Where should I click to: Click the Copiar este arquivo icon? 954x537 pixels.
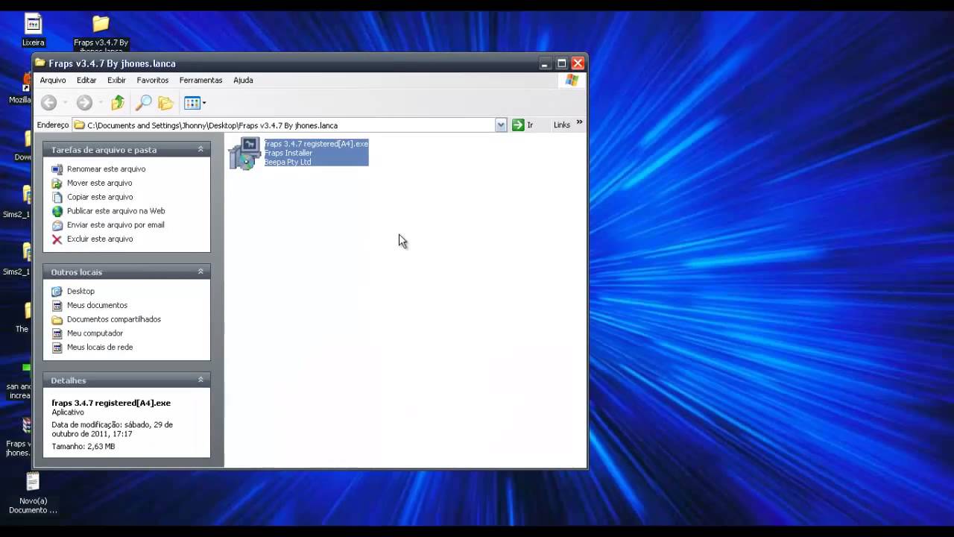point(57,197)
